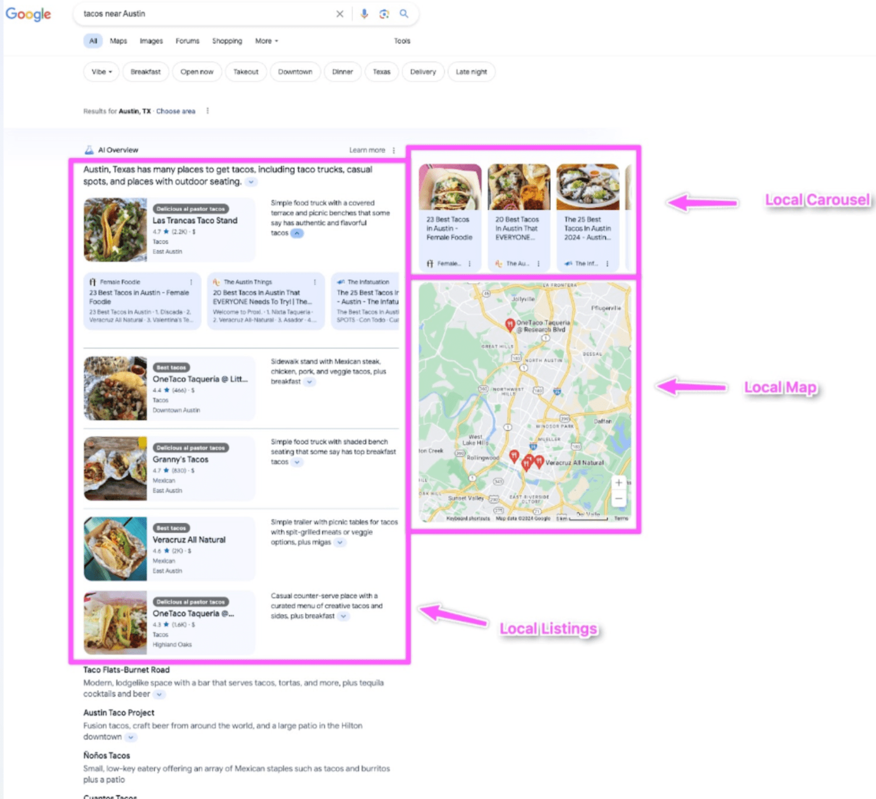Image resolution: width=876 pixels, height=799 pixels.
Task: Apply the Open now filter chip
Action: coord(197,72)
